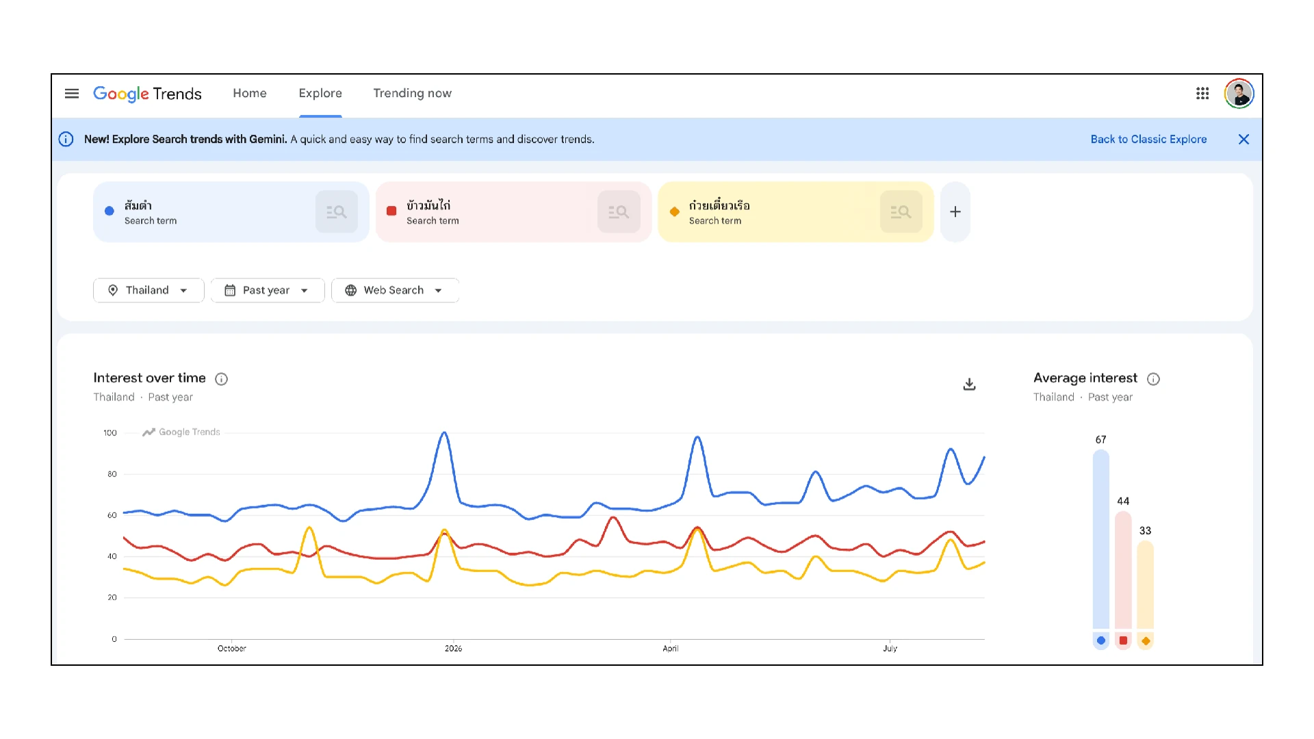1314x739 pixels.
Task: Show help for Interest over time
Action: pos(221,379)
